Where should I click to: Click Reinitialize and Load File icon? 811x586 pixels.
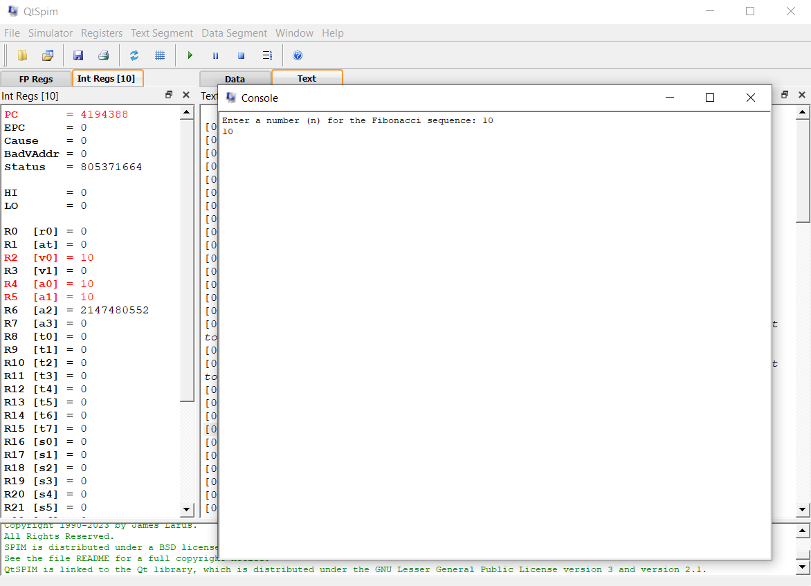pos(48,55)
